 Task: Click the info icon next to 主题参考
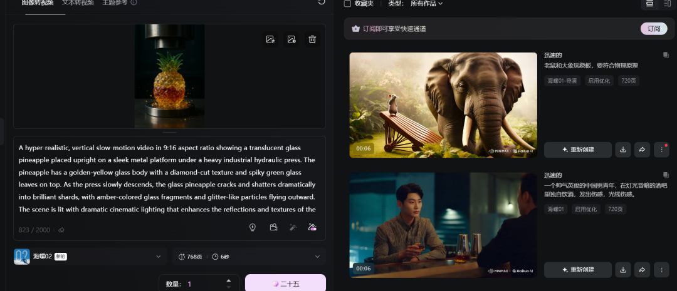tap(134, 3)
